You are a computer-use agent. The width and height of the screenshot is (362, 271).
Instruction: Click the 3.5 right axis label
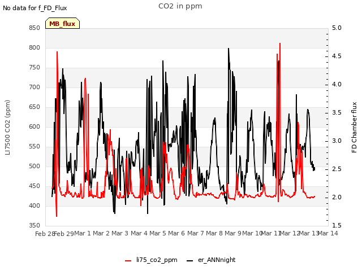pos(337,113)
